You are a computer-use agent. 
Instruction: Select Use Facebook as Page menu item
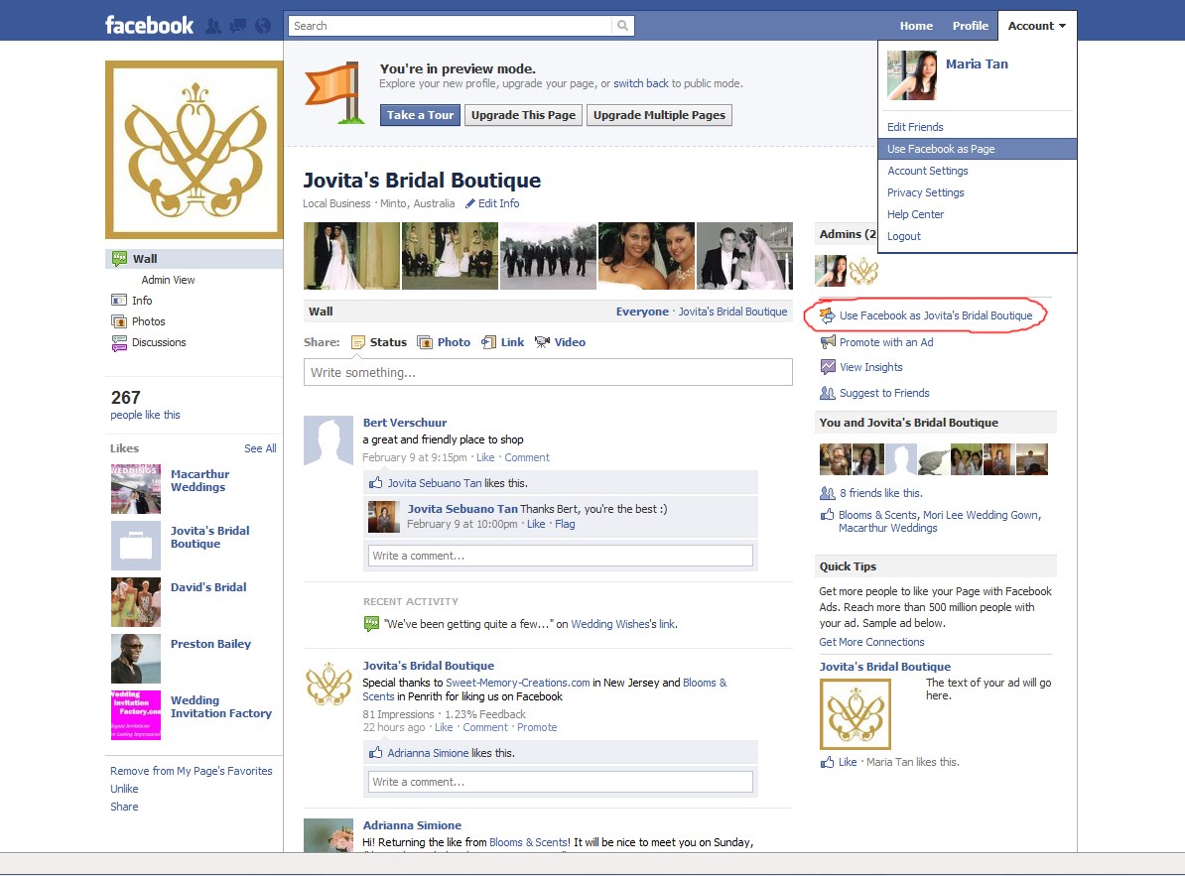tap(978, 149)
